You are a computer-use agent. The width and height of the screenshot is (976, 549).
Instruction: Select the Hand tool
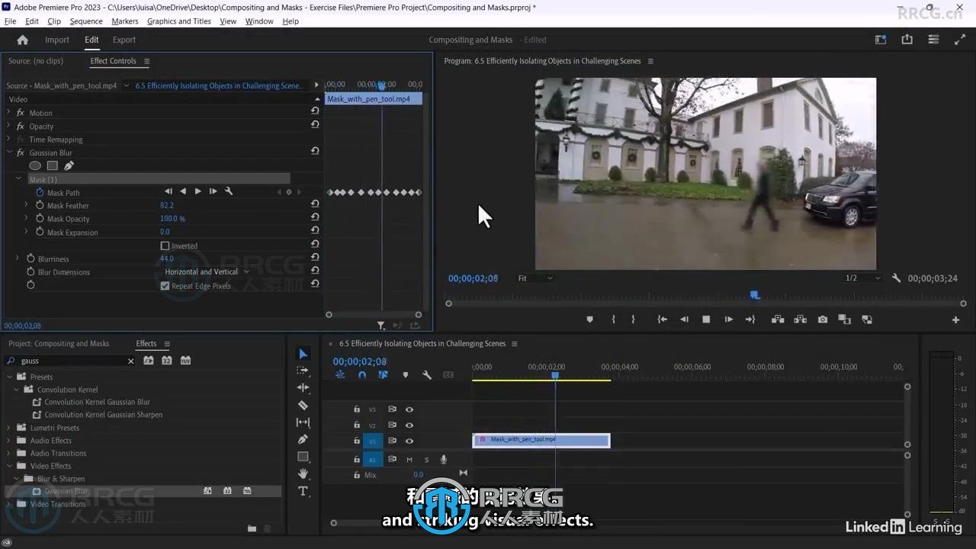[x=303, y=474]
